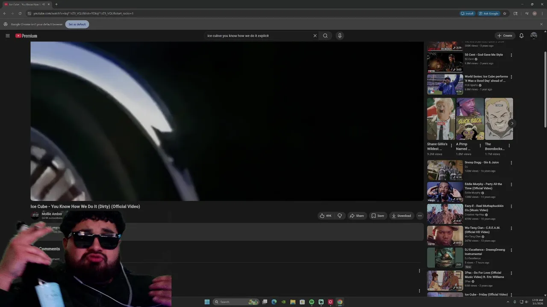This screenshot has height=307, width=547.
Task: Launch Microsoft Edge from the taskbar
Action: pyautogui.click(x=274, y=302)
